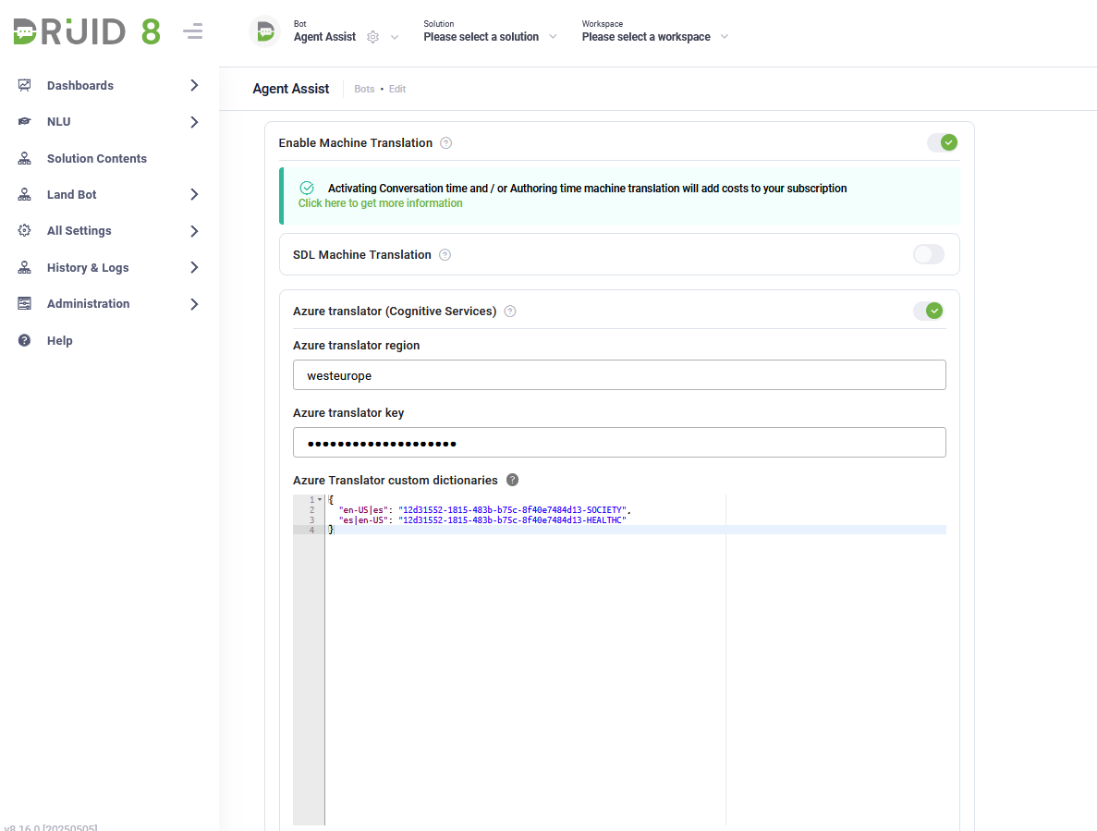The height and width of the screenshot is (831, 1097).
Task: Click the All Settings gear icon
Action: 24,231
